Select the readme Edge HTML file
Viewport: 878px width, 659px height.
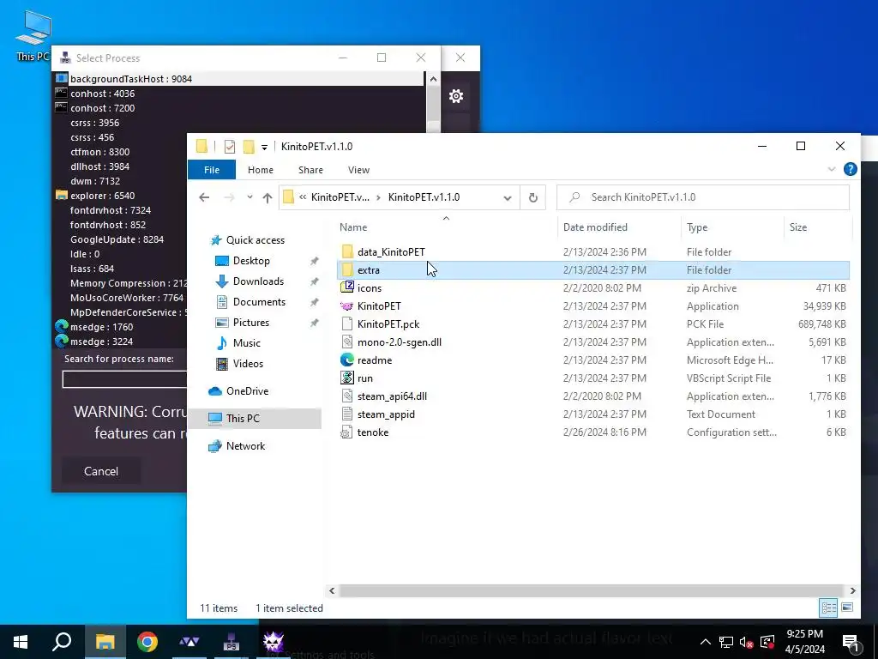[x=375, y=360]
